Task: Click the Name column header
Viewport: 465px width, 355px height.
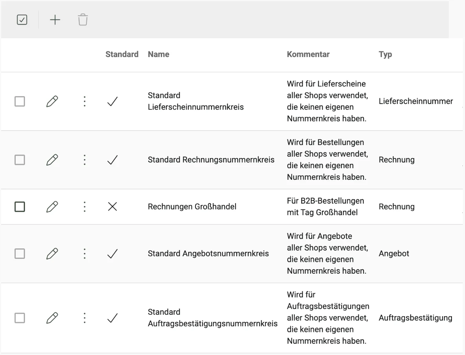Action: pyautogui.click(x=159, y=54)
